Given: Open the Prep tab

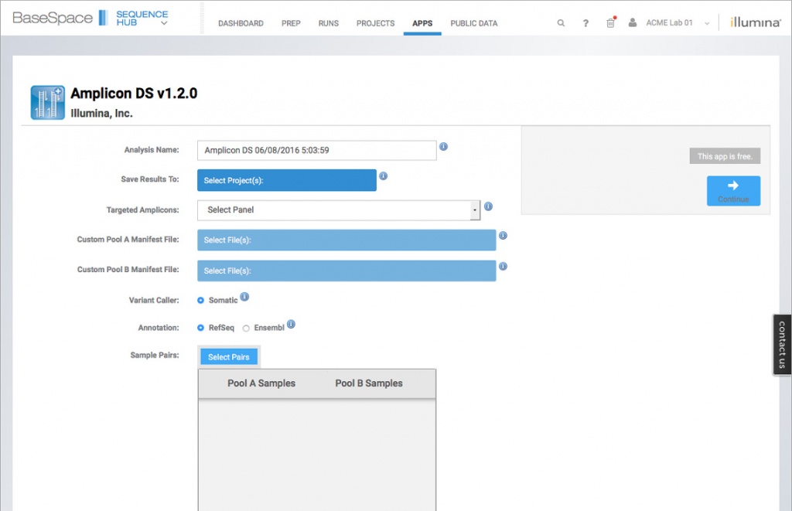Looking at the screenshot, I should coord(291,23).
